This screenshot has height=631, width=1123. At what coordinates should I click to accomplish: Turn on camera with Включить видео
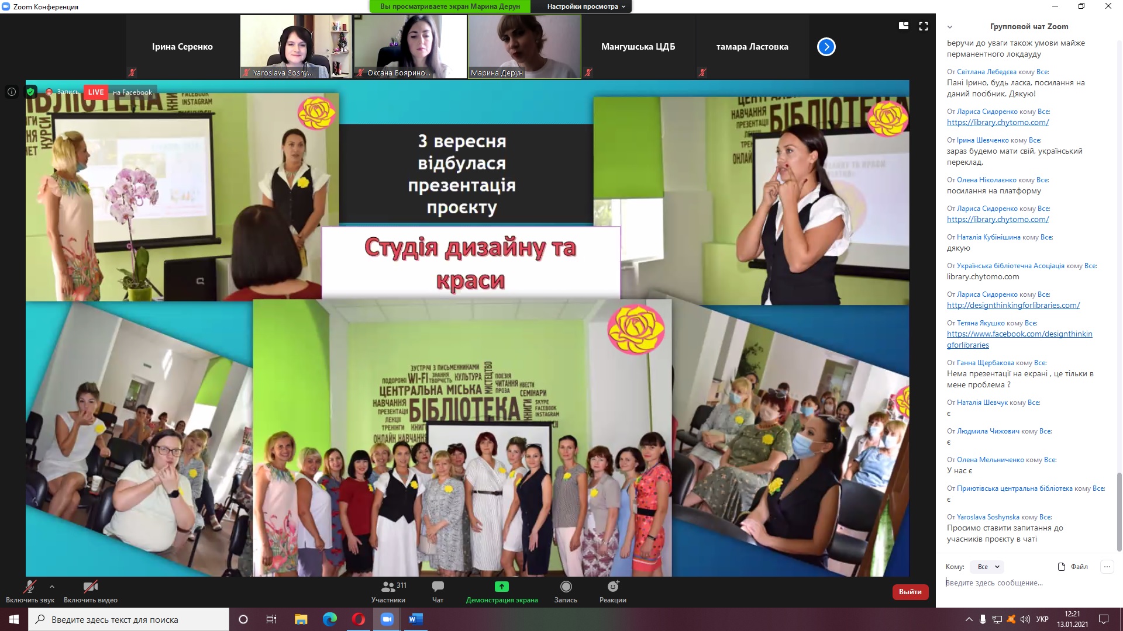tap(91, 591)
